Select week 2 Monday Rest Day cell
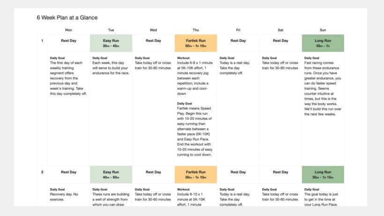The height and width of the screenshot is (216, 384). pyautogui.click(x=68, y=172)
